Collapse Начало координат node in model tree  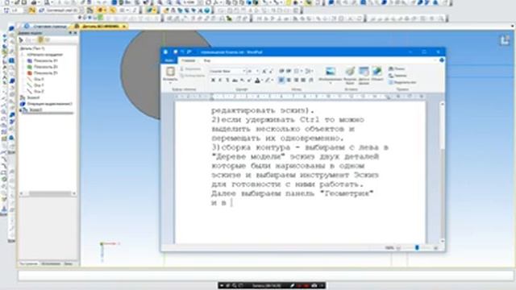coord(23,55)
